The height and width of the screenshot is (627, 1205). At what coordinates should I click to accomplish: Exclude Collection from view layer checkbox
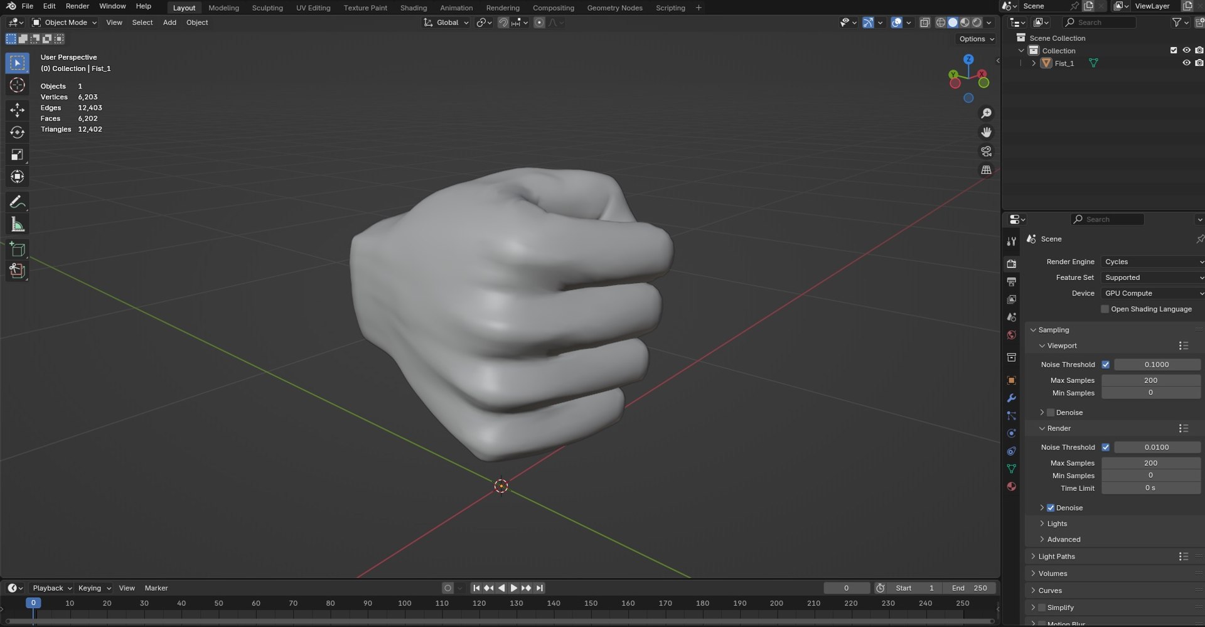pos(1174,51)
